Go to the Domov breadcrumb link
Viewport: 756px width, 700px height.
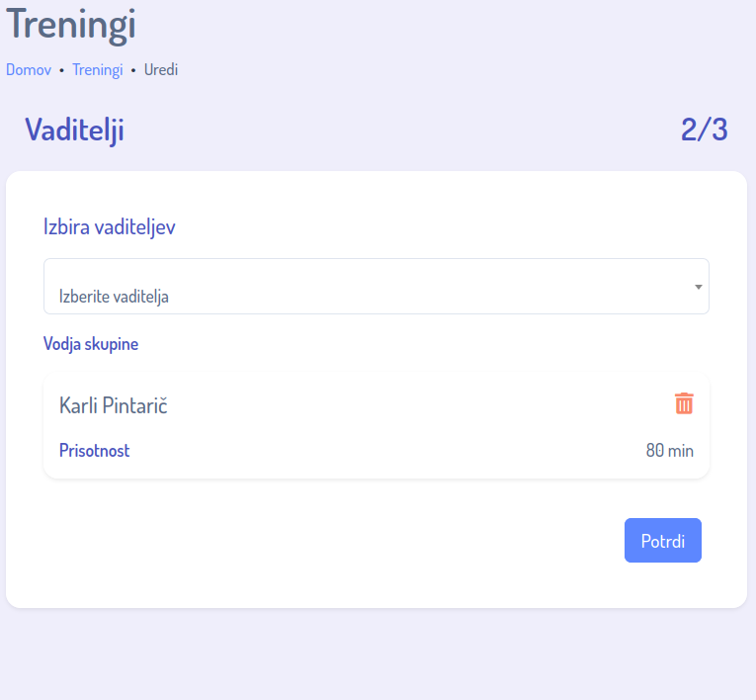tap(29, 70)
